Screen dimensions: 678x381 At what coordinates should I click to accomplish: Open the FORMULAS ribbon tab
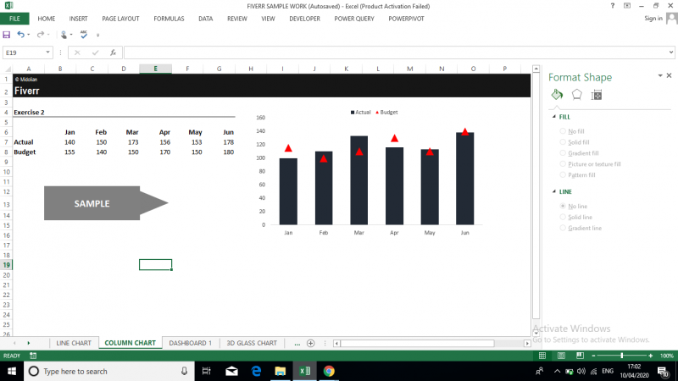coord(169,19)
